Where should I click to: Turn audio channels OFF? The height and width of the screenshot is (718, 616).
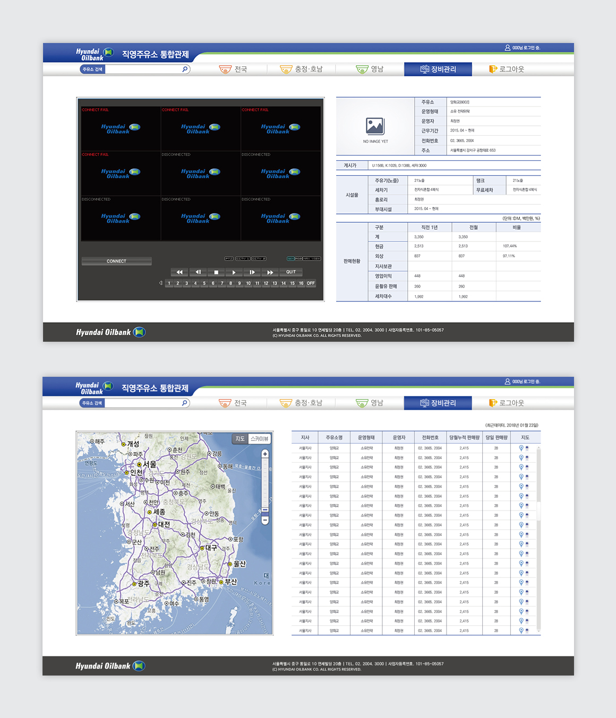click(311, 283)
